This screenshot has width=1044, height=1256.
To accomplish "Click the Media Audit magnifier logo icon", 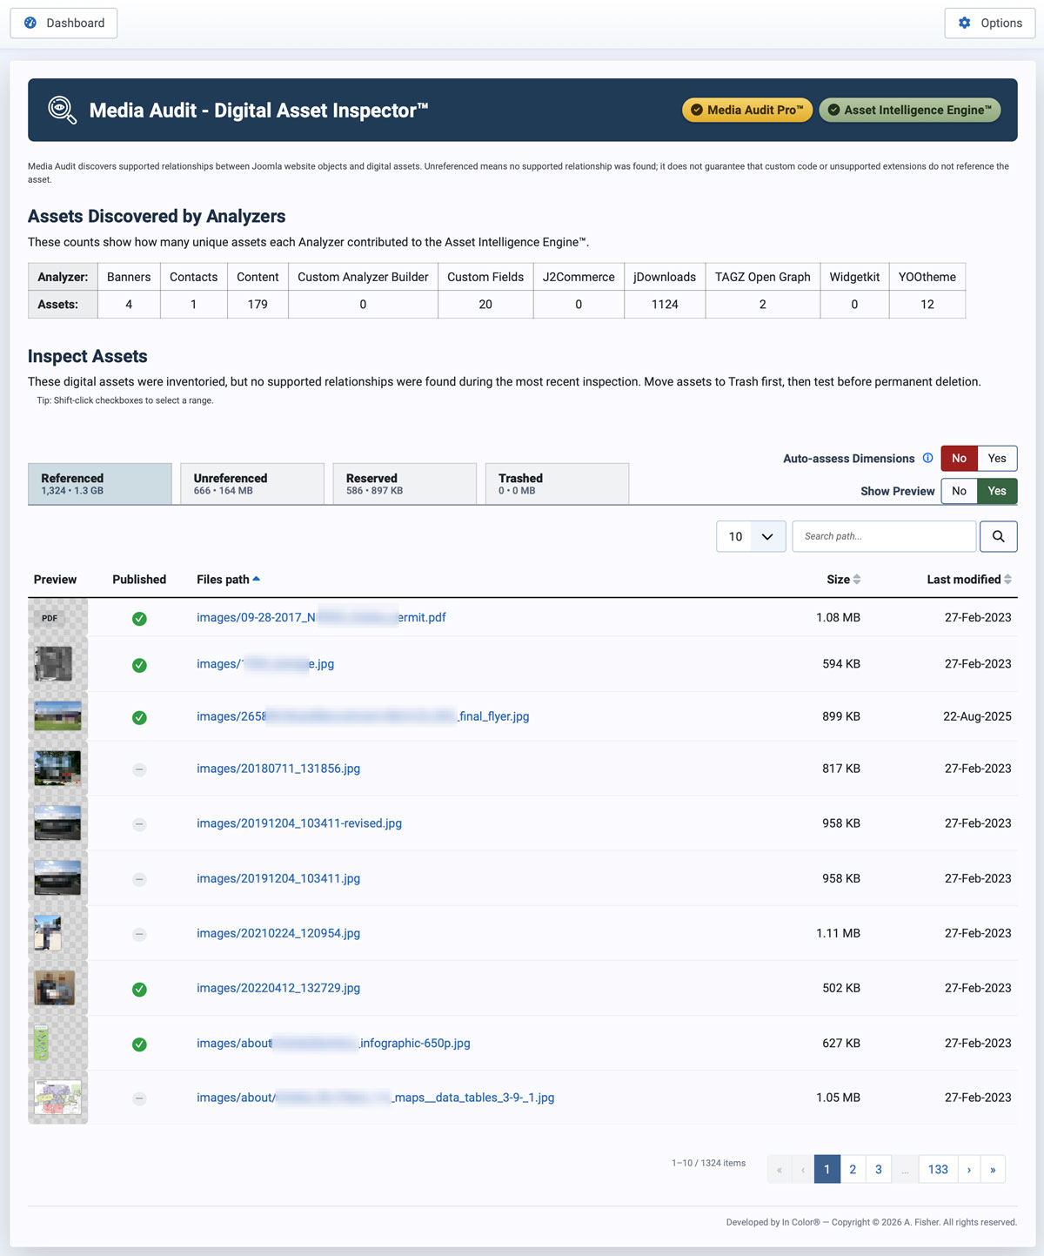I will [x=62, y=111].
